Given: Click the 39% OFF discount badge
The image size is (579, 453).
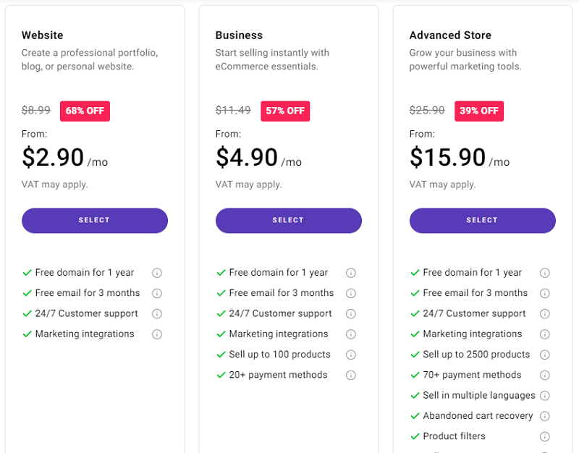Looking at the screenshot, I should pos(479,111).
